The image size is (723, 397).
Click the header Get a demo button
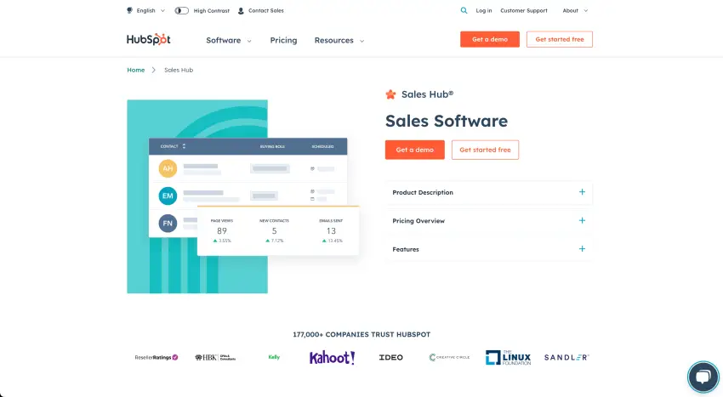pyautogui.click(x=490, y=39)
